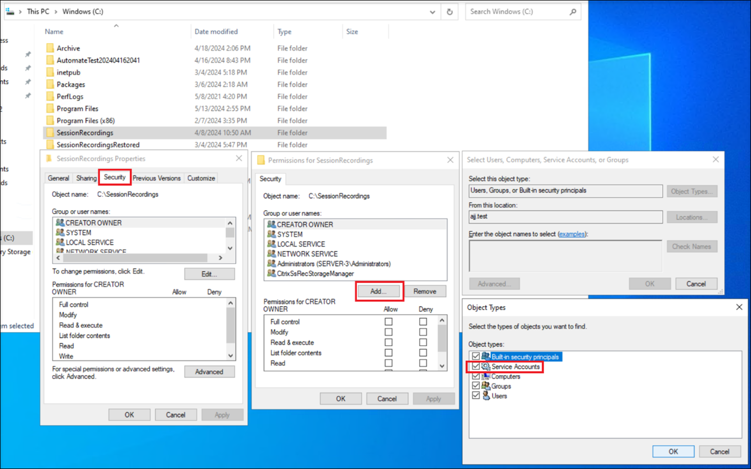Click the search magnifier in the search box
The height and width of the screenshot is (469, 751).
coord(572,11)
